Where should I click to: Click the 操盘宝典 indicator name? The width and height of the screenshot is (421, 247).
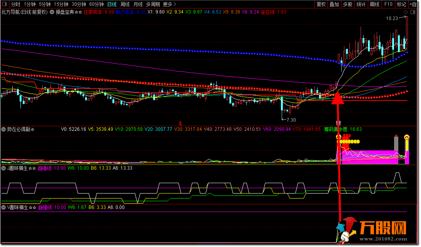pyautogui.click(x=64, y=12)
